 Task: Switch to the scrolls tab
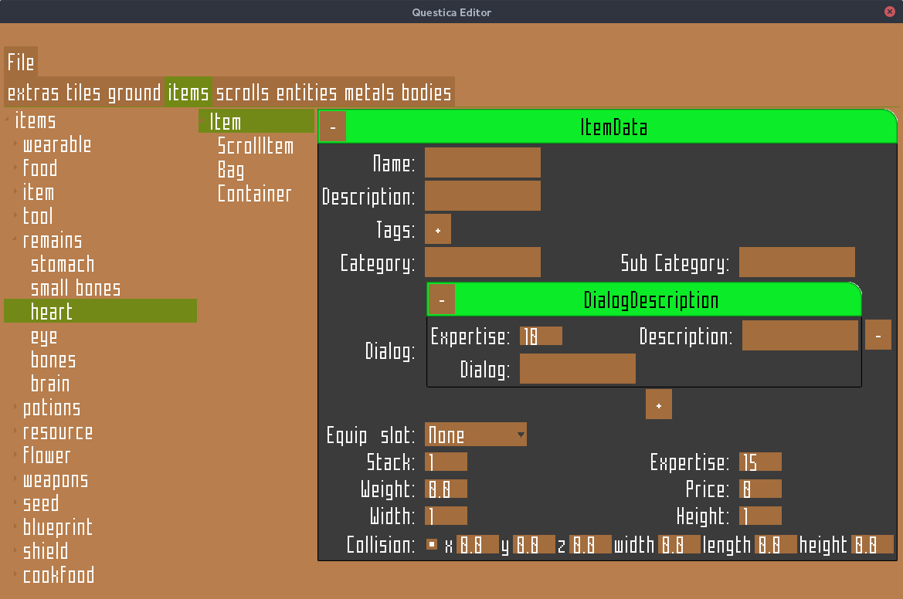[x=243, y=93]
